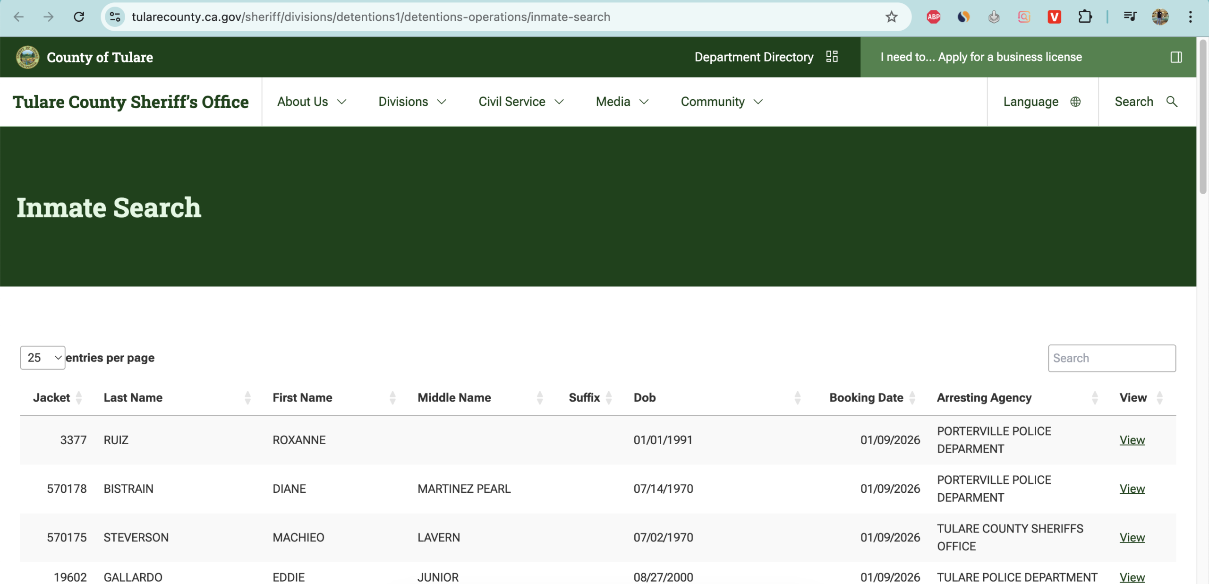The image size is (1209, 584).
Task: Toggle sorting on the Last Name column
Action: [247, 397]
